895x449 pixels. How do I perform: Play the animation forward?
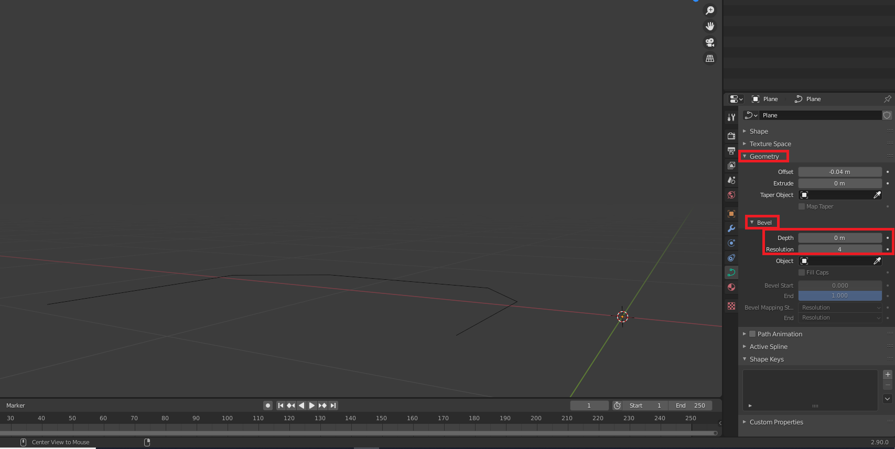click(312, 406)
